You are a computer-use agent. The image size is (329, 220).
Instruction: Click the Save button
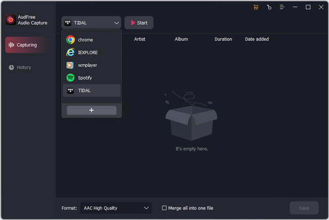[304, 208]
